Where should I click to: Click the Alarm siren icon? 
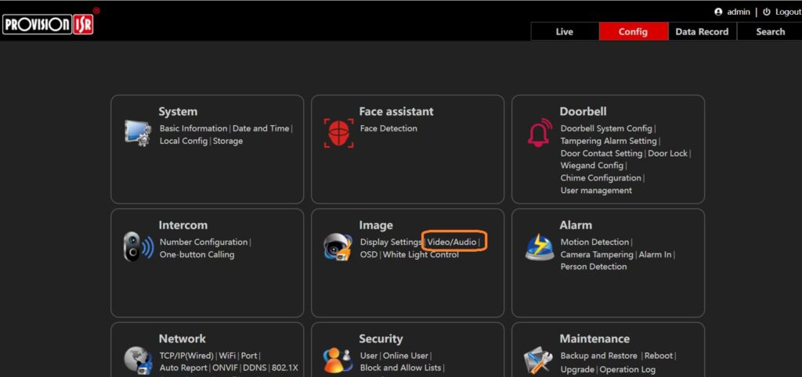point(539,246)
